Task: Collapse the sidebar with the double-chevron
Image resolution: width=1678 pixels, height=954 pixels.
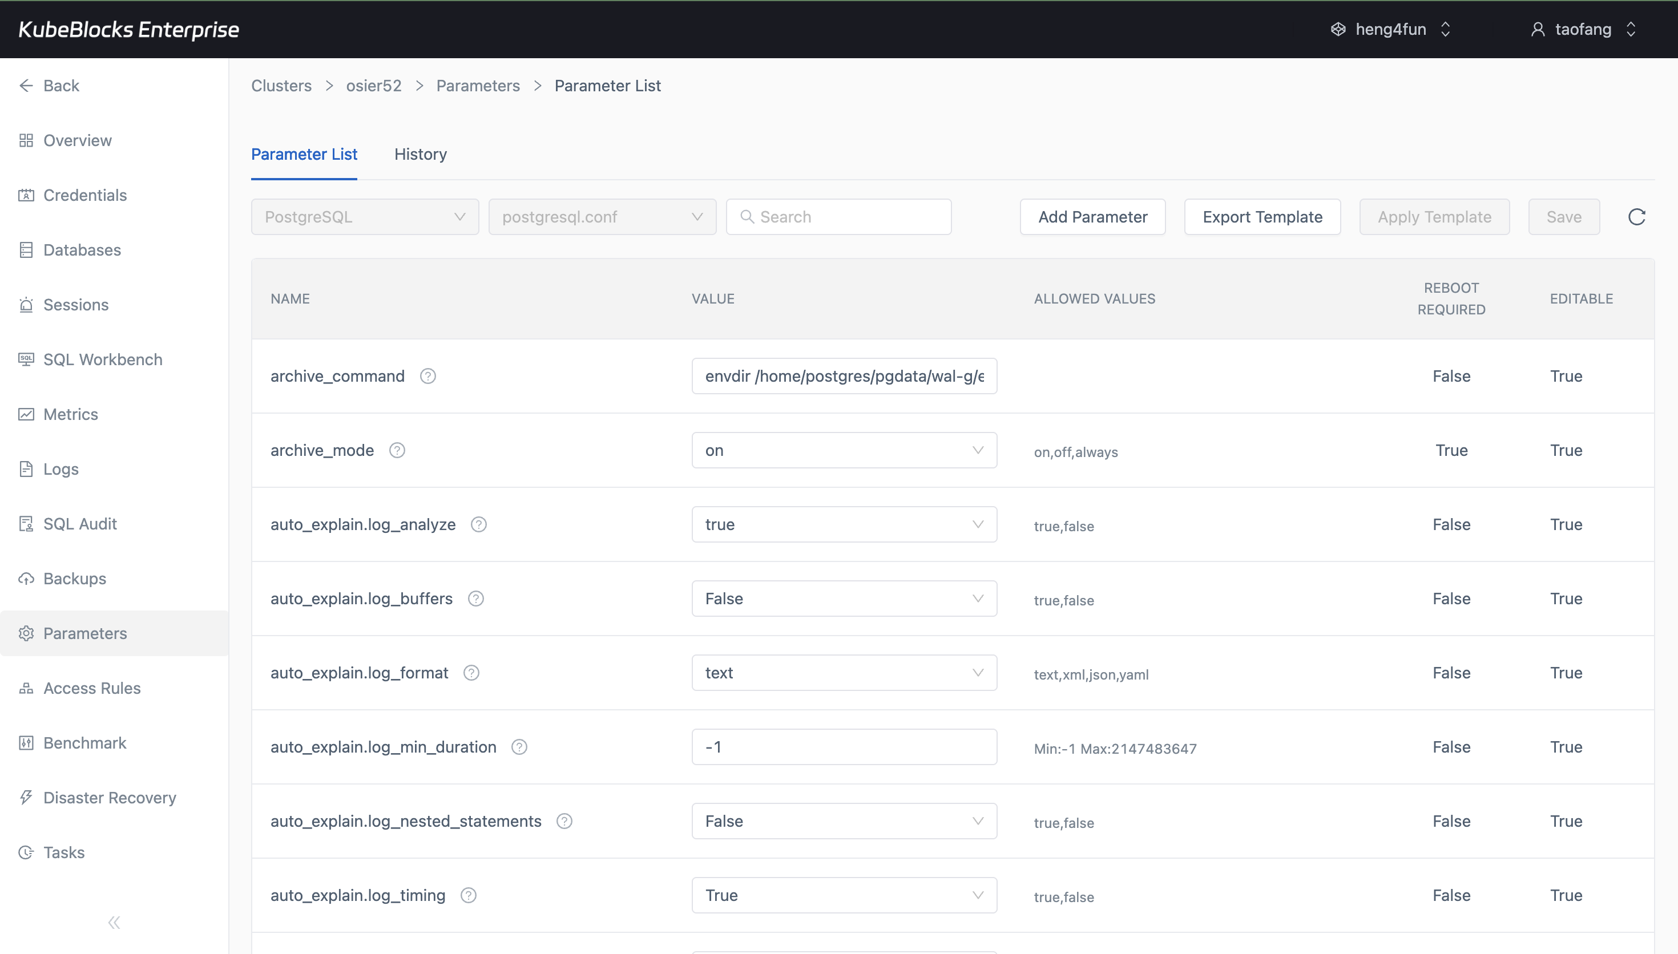Action: point(114,922)
